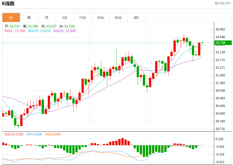This screenshot has height=165, width=233.
Task: Switch to the 月 monthly tab
Action: click(x=47, y=18)
